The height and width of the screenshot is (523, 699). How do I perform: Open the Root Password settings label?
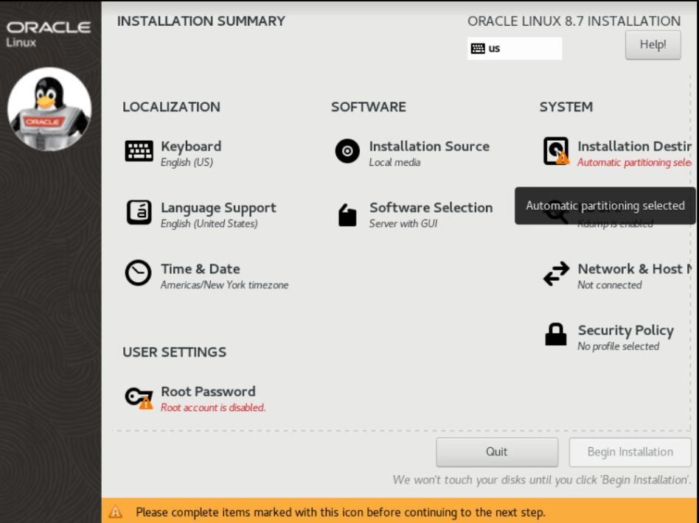pos(208,391)
